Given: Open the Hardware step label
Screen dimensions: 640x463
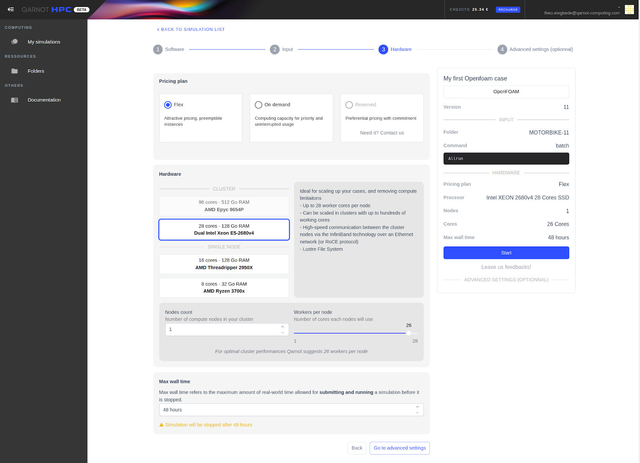Looking at the screenshot, I should pyautogui.click(x=401, y=49).
